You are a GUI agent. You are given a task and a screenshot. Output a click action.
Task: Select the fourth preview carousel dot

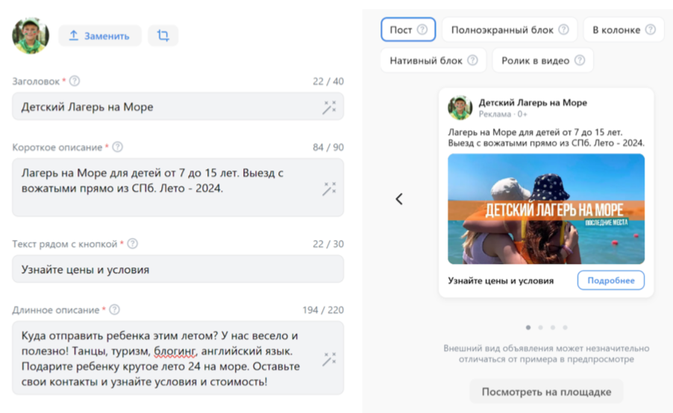[x=566, y=327]
